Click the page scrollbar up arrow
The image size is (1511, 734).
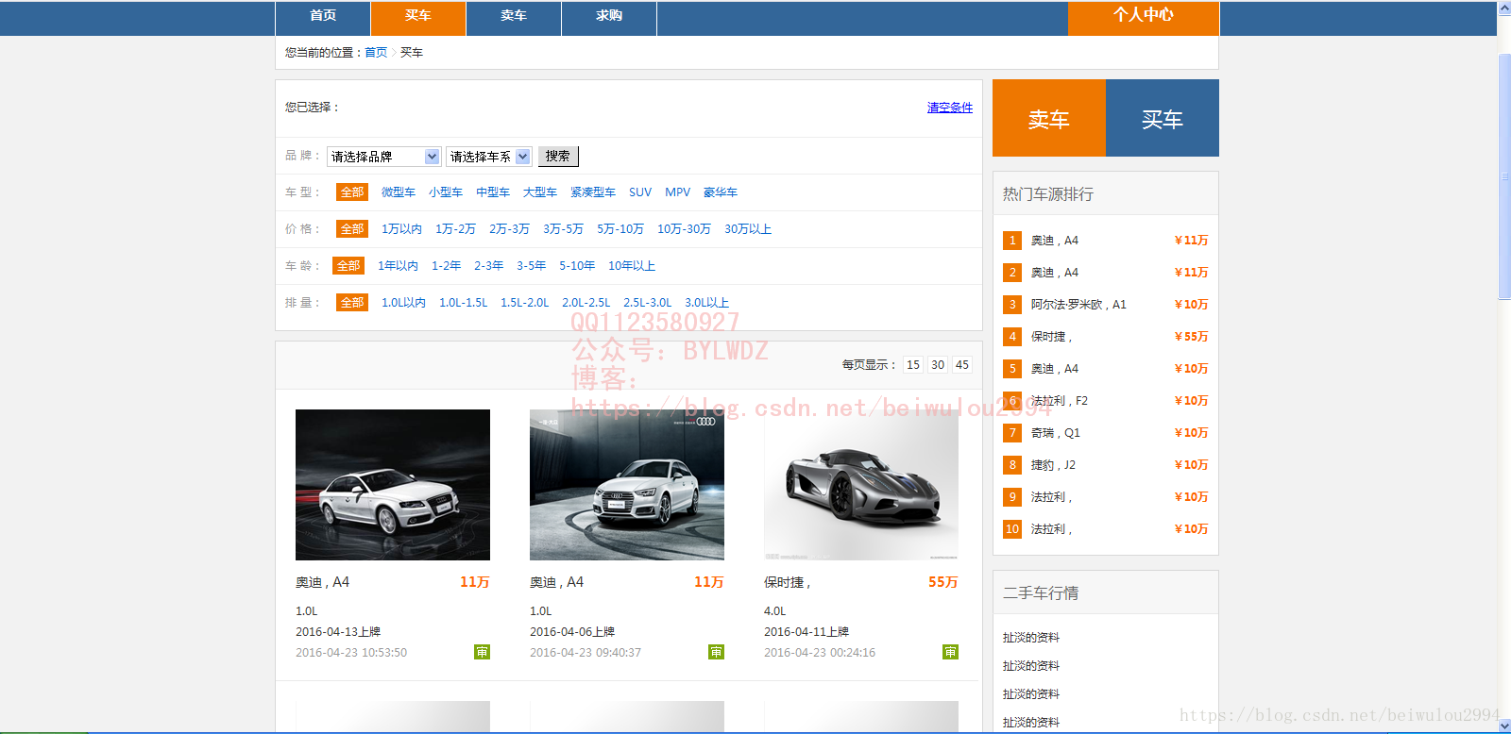pos(1504,8)
